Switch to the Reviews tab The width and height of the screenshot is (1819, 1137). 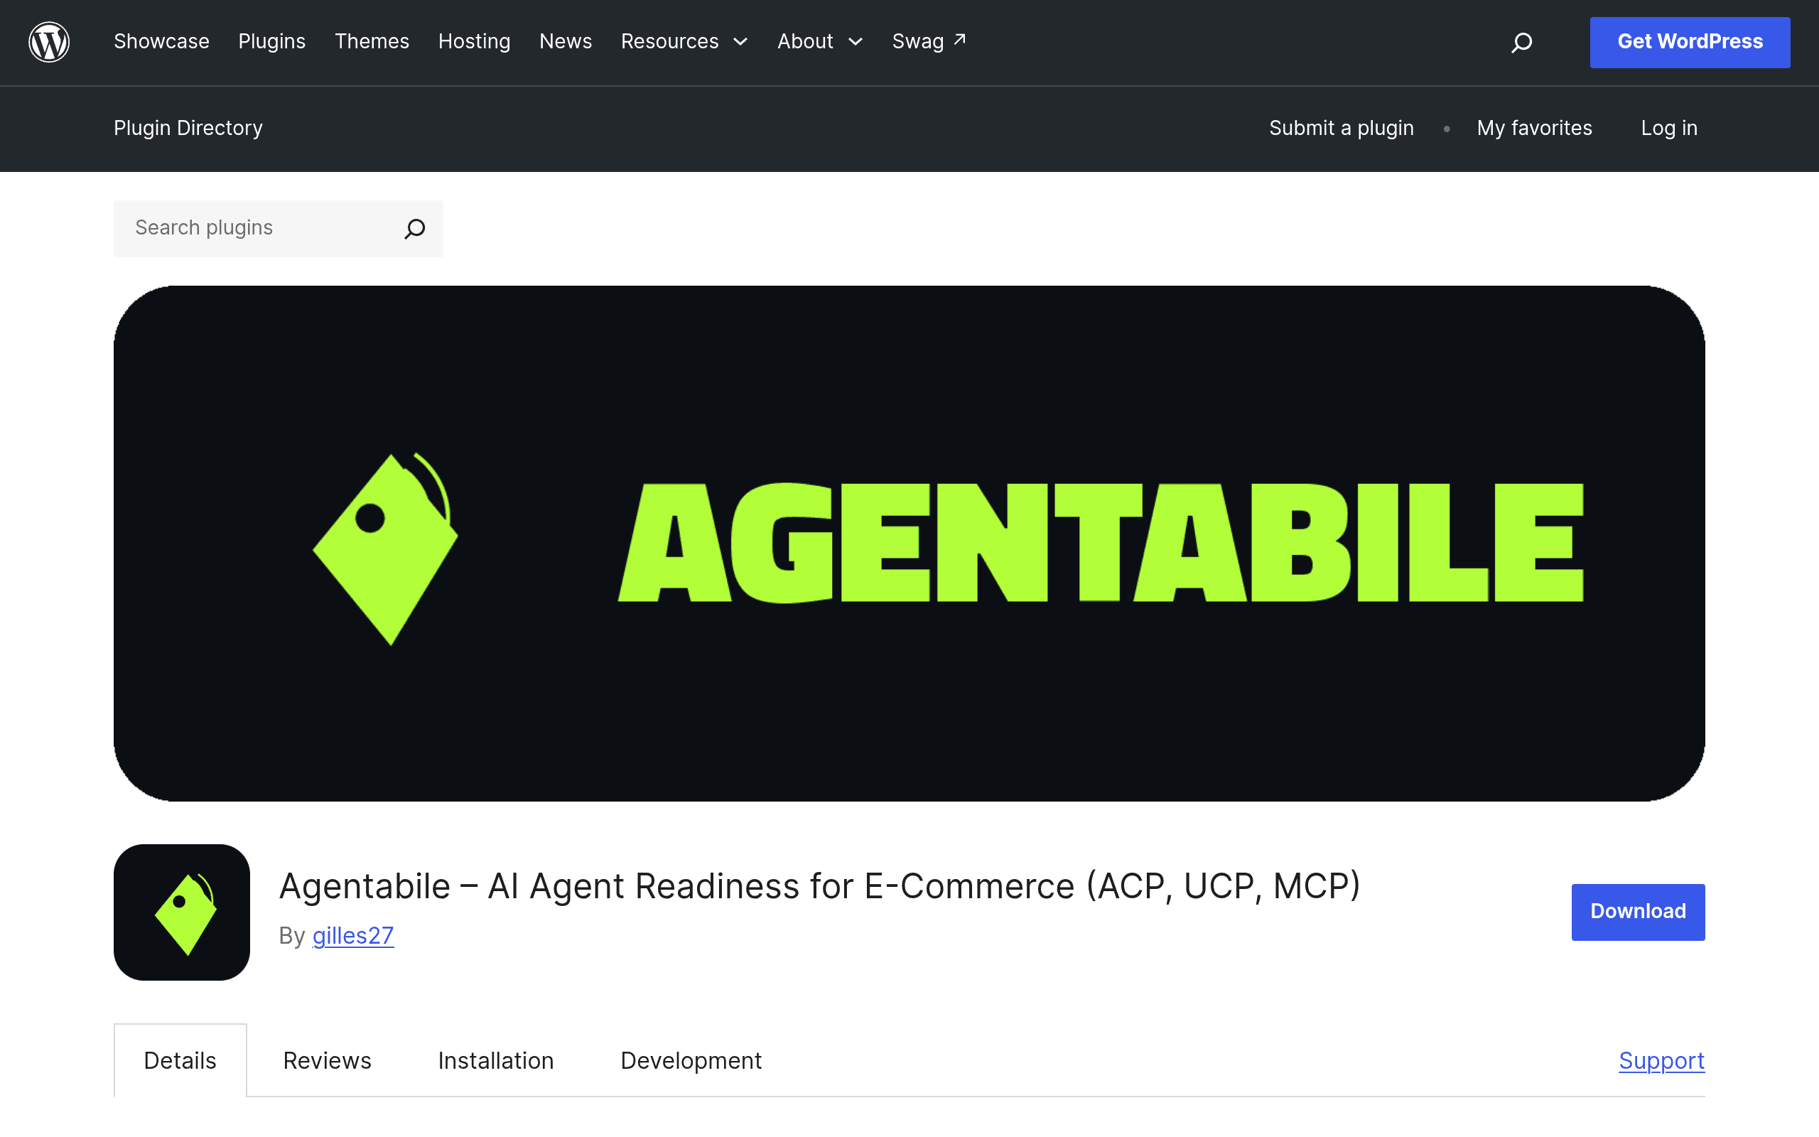[x=327, y=1060]
